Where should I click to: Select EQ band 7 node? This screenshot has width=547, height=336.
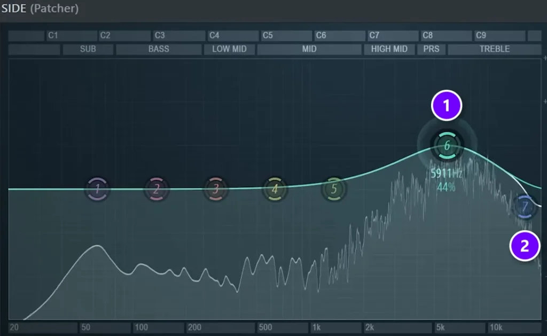[525, 207]
